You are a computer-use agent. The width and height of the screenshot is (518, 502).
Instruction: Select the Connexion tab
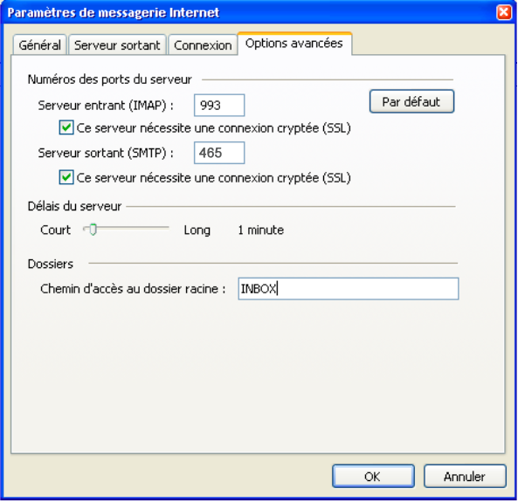pos(203,45)
